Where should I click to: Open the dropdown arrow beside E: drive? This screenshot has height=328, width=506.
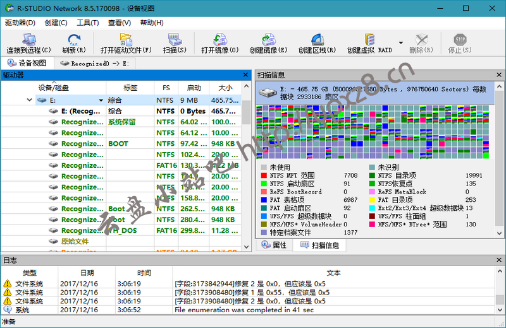coord(101,100)
